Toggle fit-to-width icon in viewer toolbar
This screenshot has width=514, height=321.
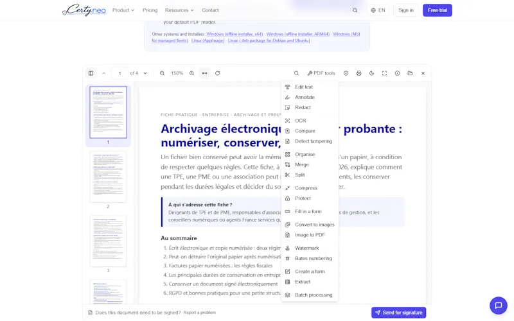pyautogui.click(x=204, y=73)
